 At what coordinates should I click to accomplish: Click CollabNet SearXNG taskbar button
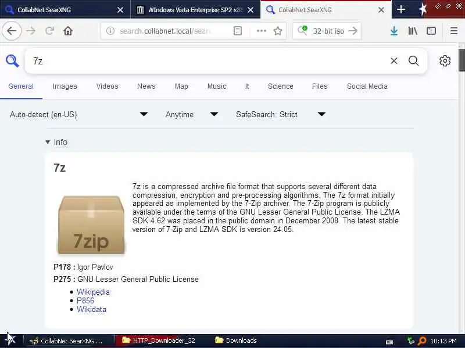[x=69, y=341]
